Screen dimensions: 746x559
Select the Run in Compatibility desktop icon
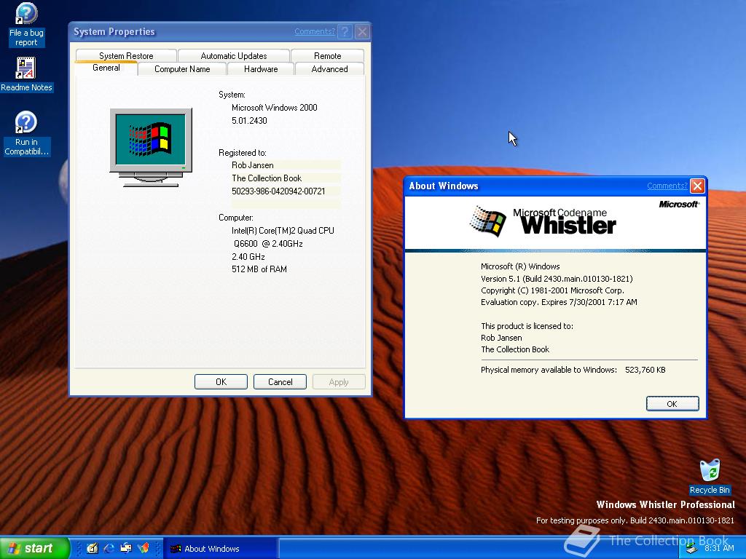tap(26, 134)
